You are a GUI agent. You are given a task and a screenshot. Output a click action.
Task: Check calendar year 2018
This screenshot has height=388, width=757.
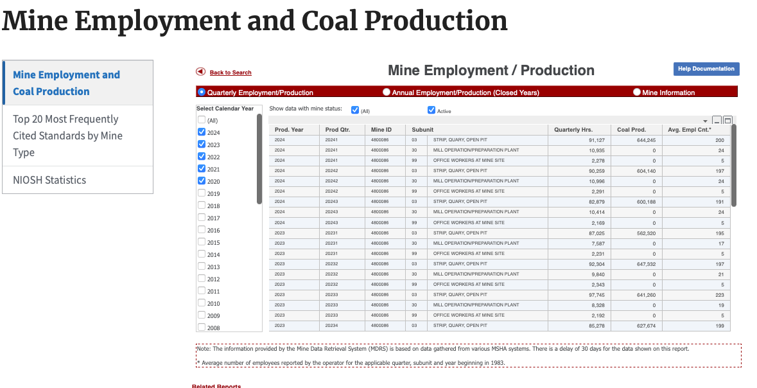coord(202,205)
